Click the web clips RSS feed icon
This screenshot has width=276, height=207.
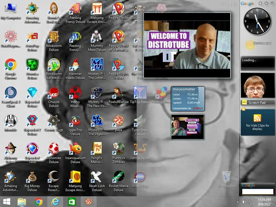tap(257, 118)
